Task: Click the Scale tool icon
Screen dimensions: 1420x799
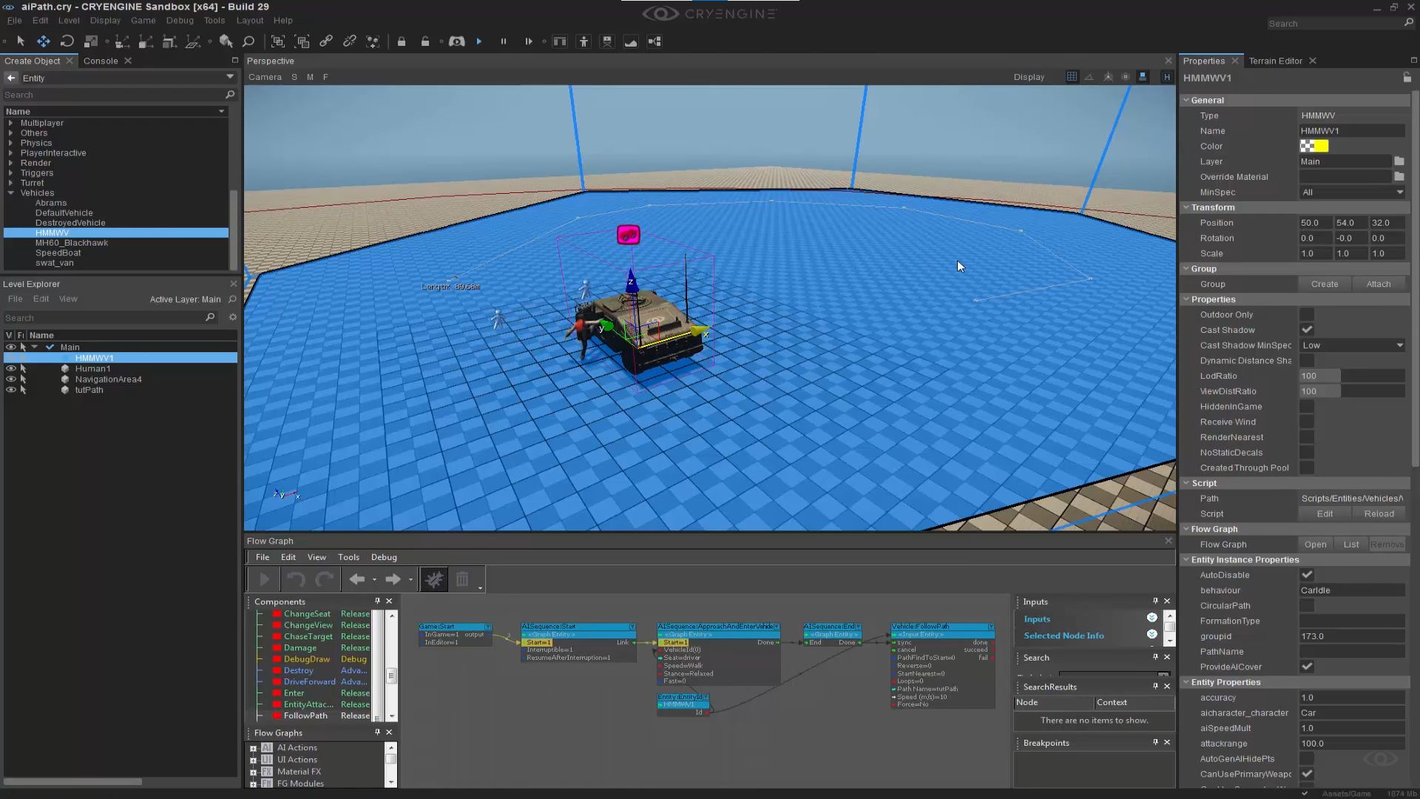Action: [91, 41]
